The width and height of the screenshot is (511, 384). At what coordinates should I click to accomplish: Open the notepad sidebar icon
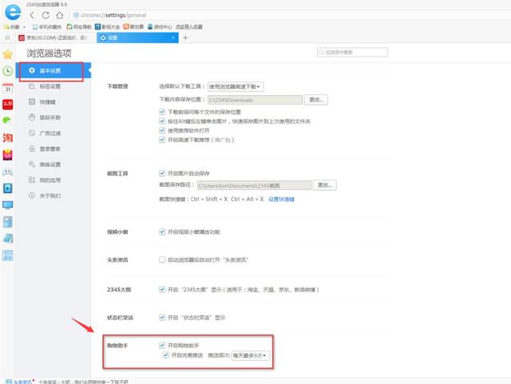(x=7, y=239)
